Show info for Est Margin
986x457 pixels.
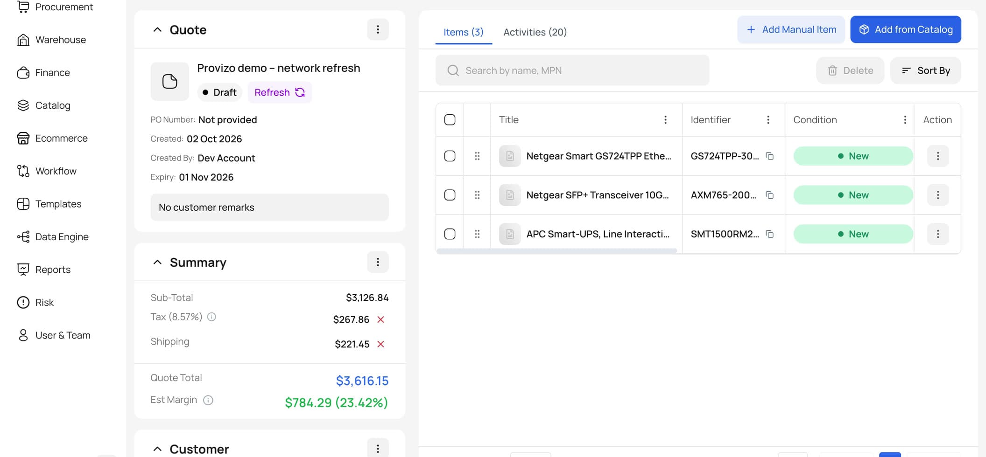coord(208,400)
